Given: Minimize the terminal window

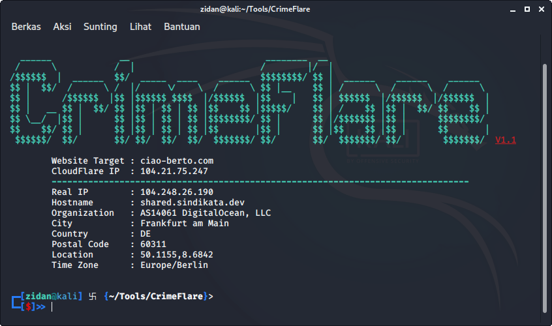Looking at the screenshot, I should [x=513, y=10].
